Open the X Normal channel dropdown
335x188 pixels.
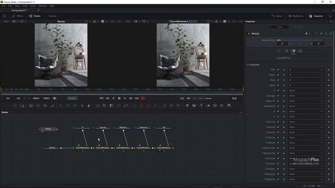click(306, 122)
